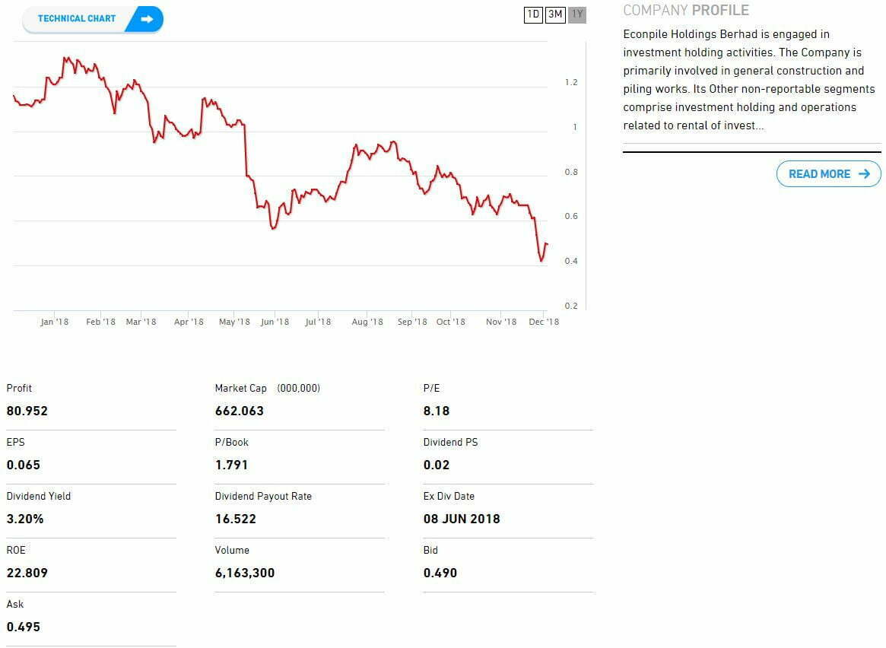886x648 pixels.
Task: Select the 1Y chart period
Action: (x=577, y=14)
